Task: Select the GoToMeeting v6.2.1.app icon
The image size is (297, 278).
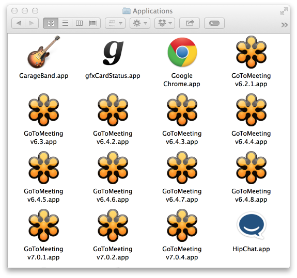Action: [251, 52]
